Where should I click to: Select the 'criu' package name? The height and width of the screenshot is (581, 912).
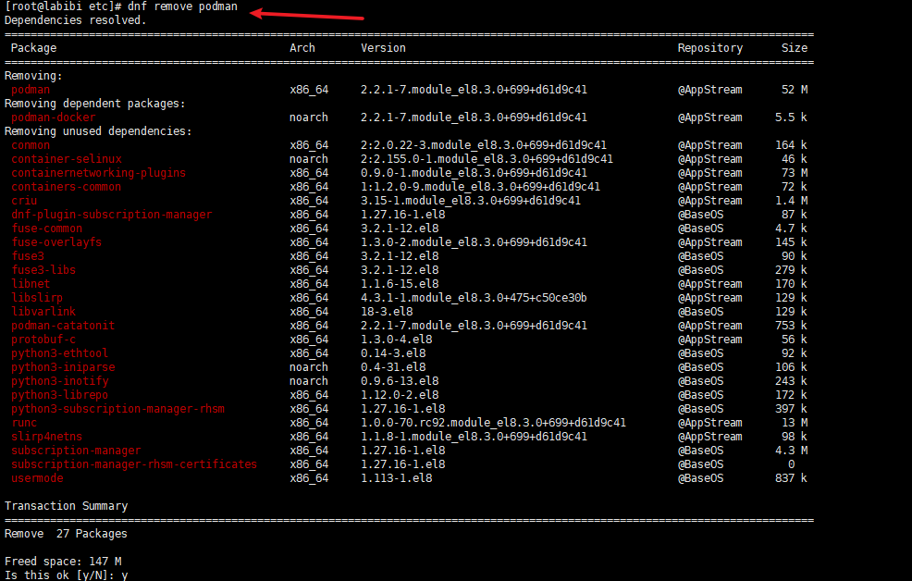pyautogui.click(x=24, y=201)
